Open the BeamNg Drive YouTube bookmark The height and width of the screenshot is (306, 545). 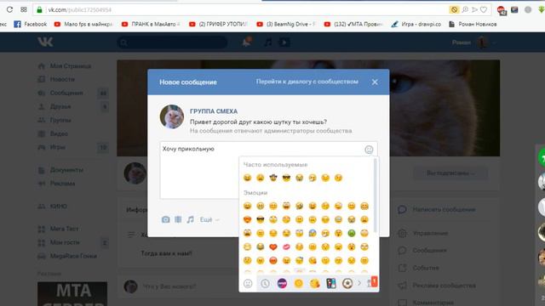pyautogui.click(x=286, y=25)
